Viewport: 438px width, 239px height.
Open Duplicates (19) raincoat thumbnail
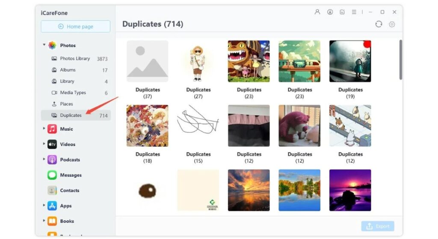point(350,61)
